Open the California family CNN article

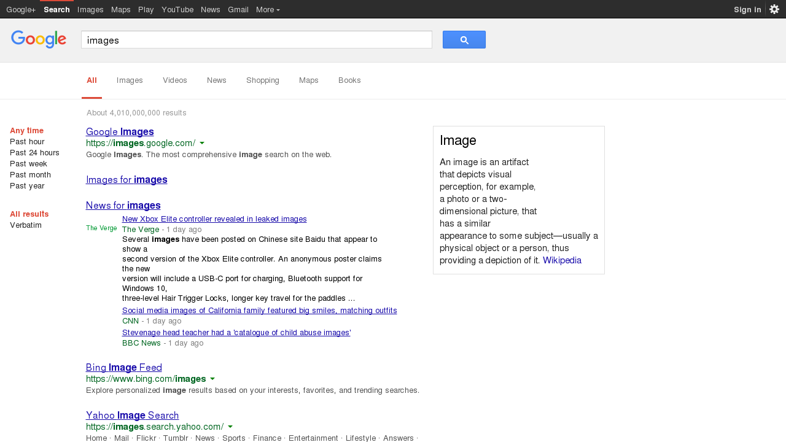(260, 311)
